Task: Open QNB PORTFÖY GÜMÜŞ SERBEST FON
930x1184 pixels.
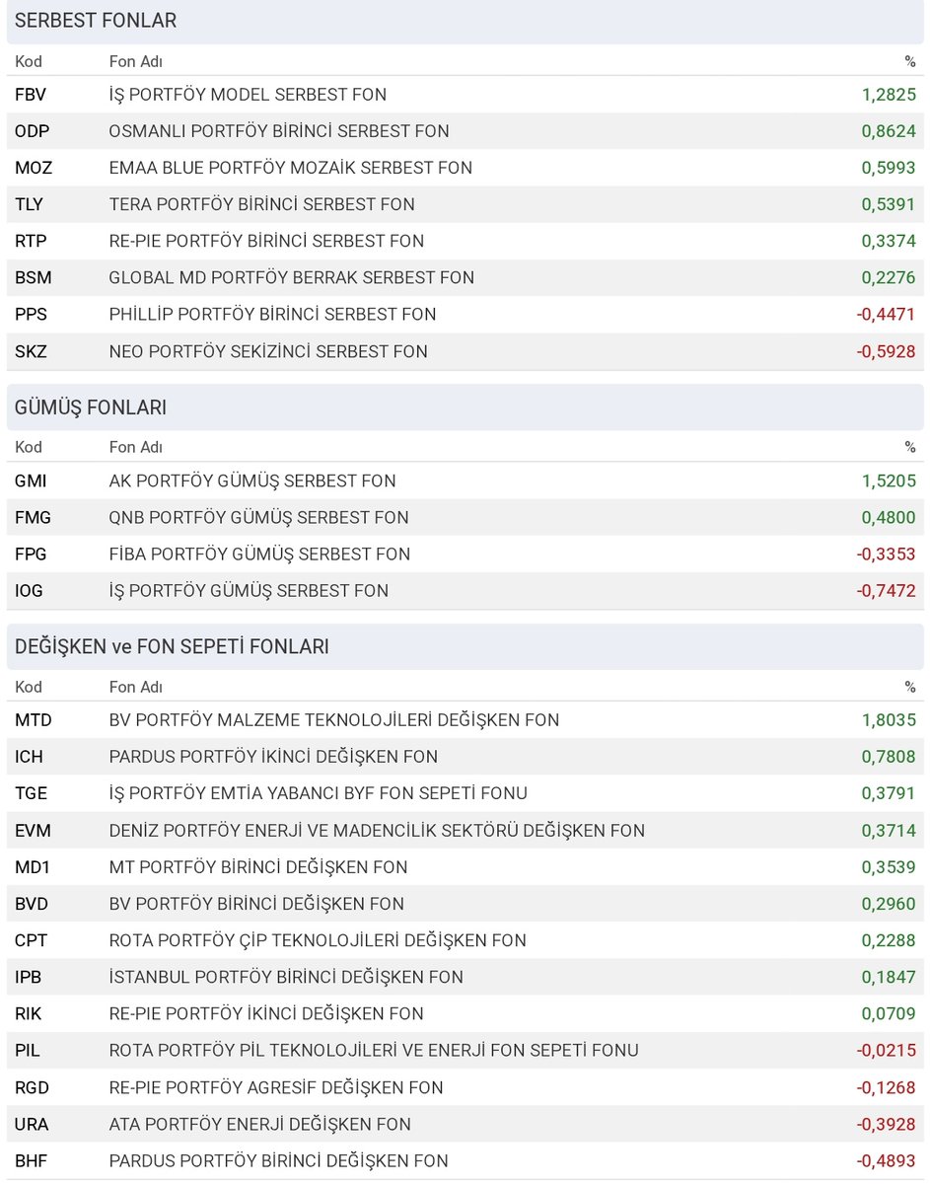Action: [x=258, y=518]
